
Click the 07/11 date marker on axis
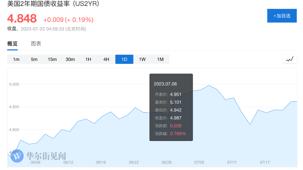(232, 162)
